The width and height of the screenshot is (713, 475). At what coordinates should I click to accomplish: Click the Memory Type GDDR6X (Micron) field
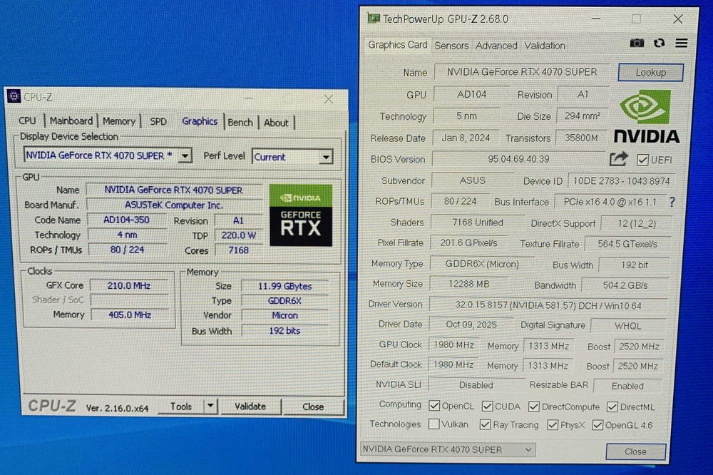point(482,264)
